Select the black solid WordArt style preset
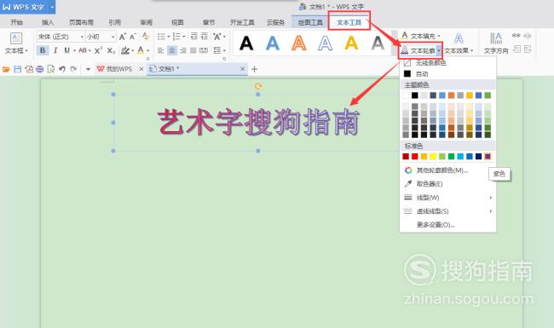Screen dimensions: 554x328 pyautogui.click(x=246, y=43)
